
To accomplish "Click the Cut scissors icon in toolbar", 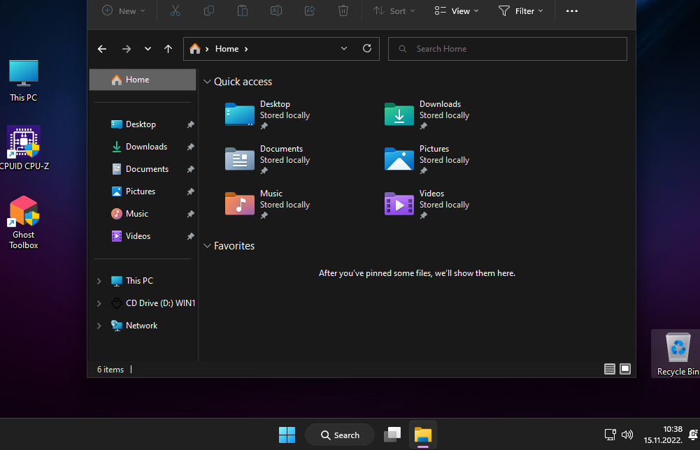I will tap(175, 10).
